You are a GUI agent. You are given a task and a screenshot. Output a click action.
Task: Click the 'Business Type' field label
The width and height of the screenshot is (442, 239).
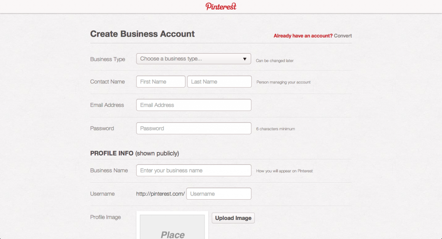pos(107,59)
